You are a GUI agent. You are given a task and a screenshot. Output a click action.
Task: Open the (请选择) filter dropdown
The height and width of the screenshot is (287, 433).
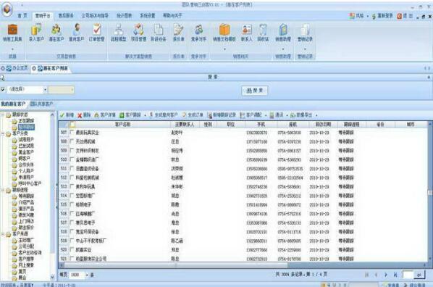[27, 89]
